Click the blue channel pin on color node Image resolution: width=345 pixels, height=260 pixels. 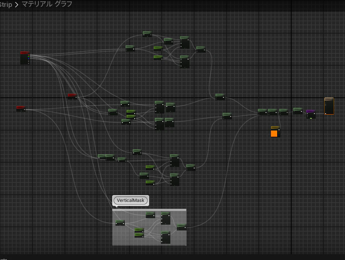(x=279, y=135)
